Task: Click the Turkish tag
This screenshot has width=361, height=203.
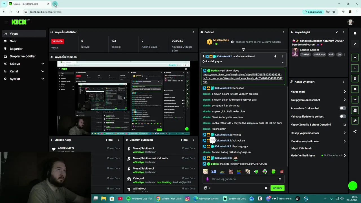Action: 305,54
